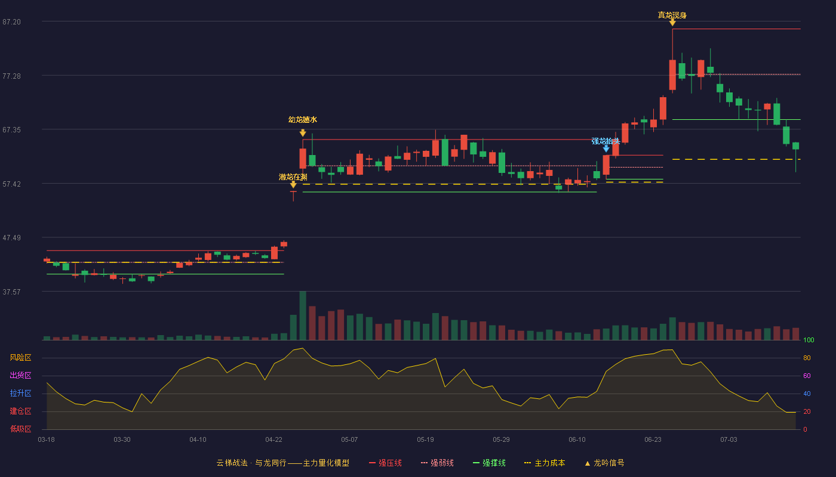
Task: Click the 77.28 price axis label
Action: [x=12, y=76]
